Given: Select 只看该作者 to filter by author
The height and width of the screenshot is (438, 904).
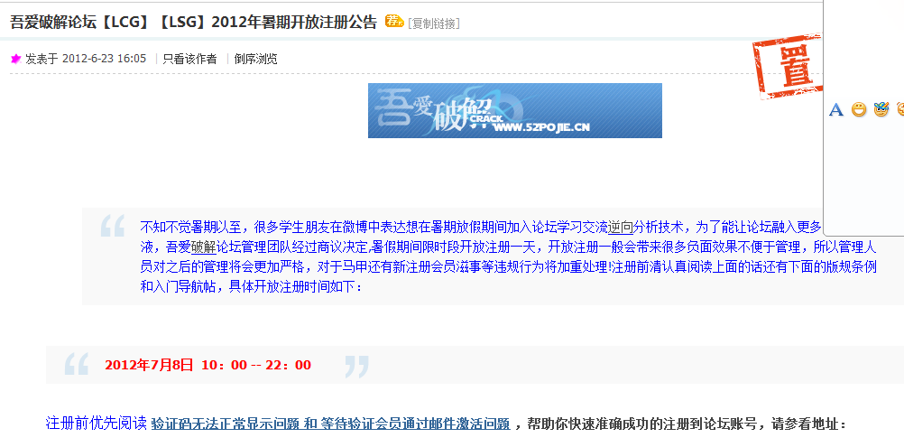Looking at the screenshot, I should point(189,59).
